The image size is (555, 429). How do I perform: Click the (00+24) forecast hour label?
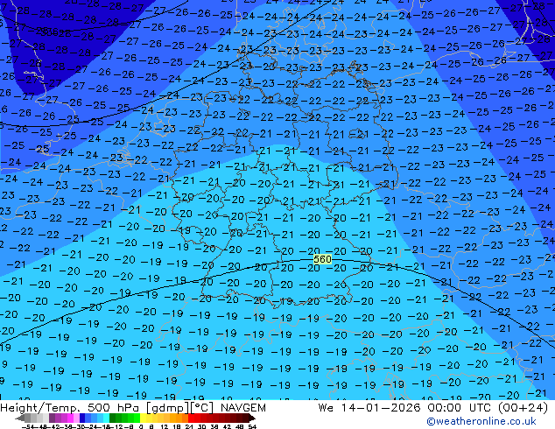[x=523, y=408]
